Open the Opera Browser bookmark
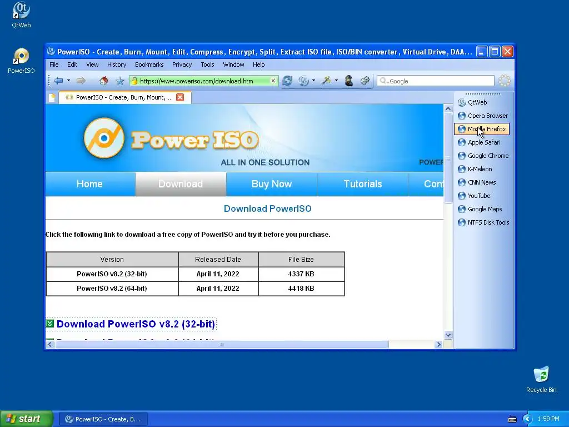The width and height of the screenshot is (569, 427). pyautogui.click(x=483, y=116)
